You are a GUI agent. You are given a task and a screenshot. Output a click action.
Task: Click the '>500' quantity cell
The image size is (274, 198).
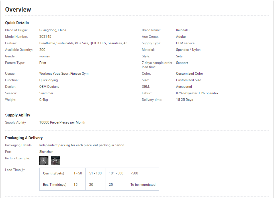pyautogui.click(x=143, y=173)
